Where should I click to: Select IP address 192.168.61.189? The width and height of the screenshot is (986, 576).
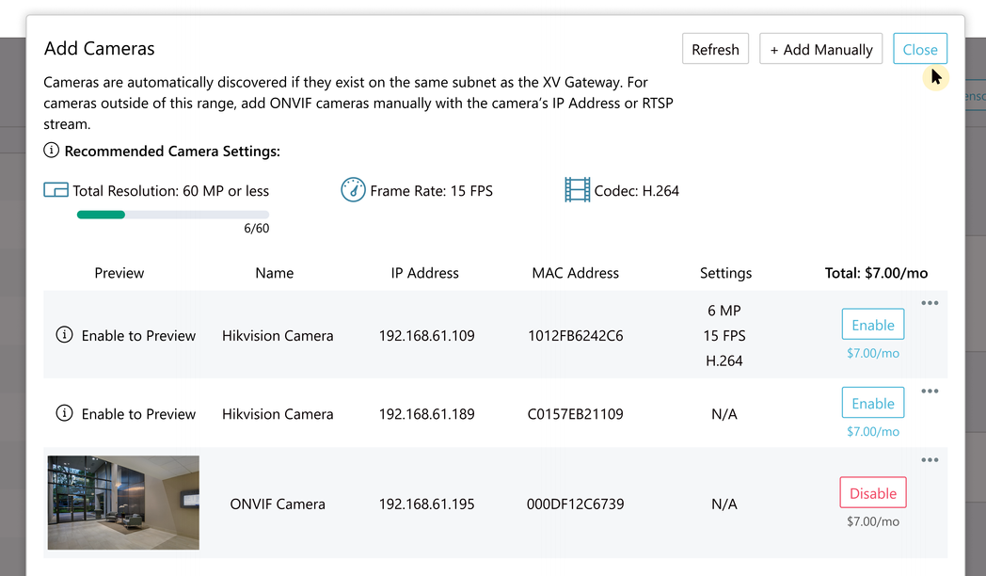[x=426, y=414]
